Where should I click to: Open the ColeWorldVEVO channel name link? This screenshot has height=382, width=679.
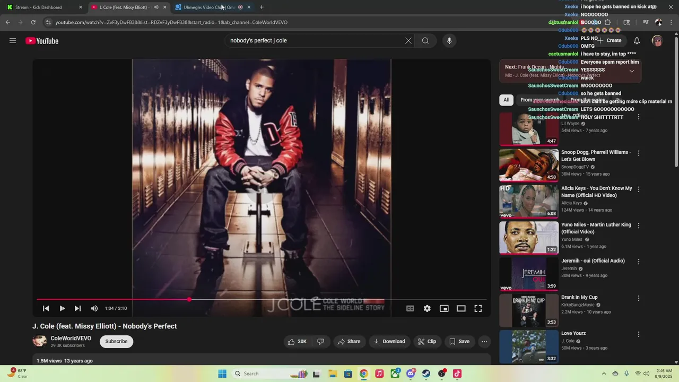[71, 338]
